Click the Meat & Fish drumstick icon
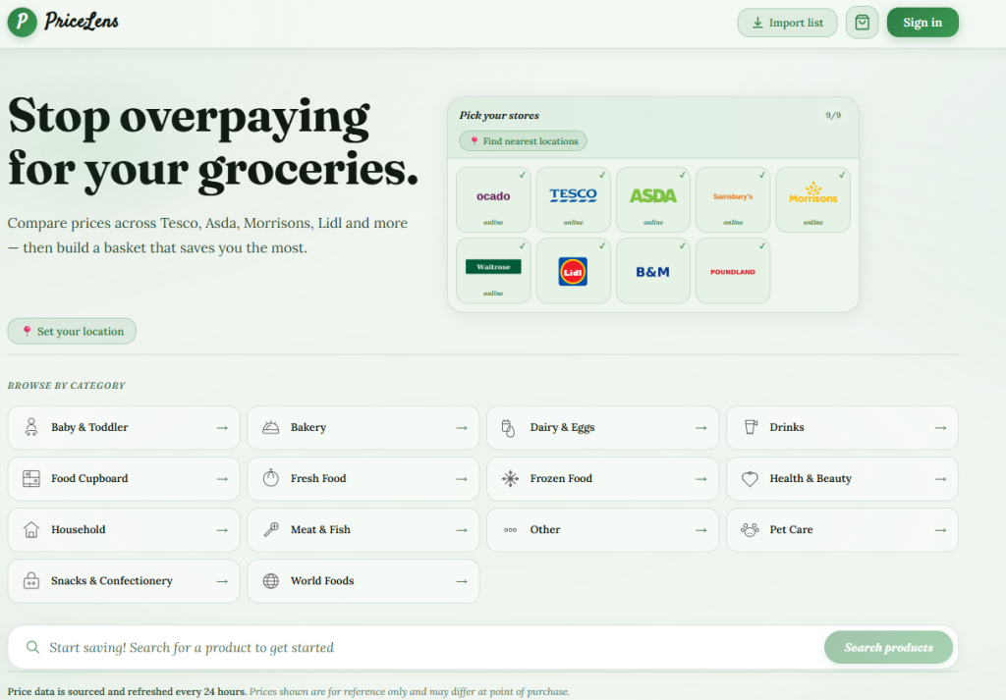Viewport: 1006px width, 700px height. tap(271, 529)
